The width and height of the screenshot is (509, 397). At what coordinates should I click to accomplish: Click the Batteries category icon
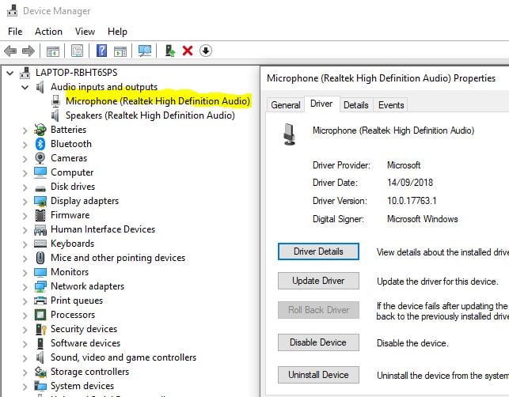coord(40,130)
